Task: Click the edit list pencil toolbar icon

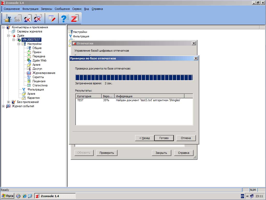Action: [52, 18]
